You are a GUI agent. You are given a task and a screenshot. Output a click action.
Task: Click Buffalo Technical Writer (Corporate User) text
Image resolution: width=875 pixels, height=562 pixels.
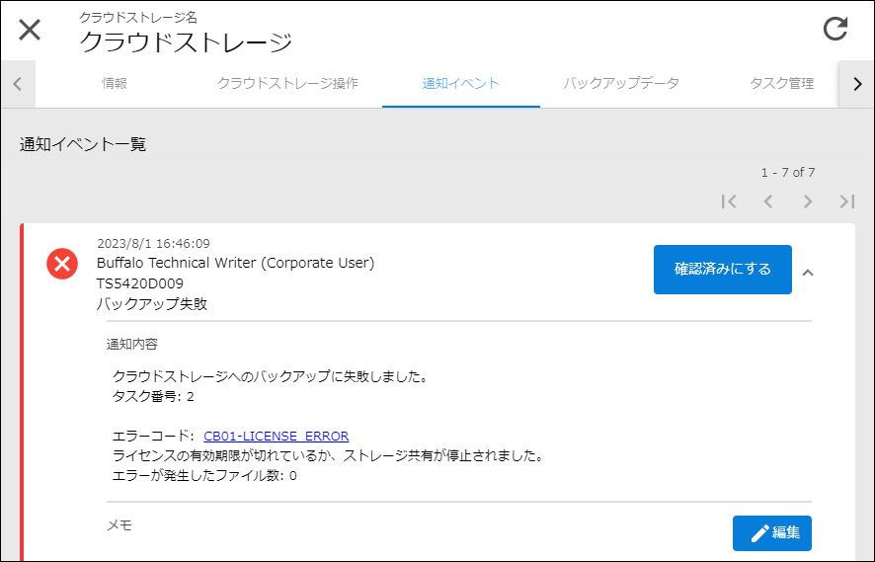tap(235, 263)
